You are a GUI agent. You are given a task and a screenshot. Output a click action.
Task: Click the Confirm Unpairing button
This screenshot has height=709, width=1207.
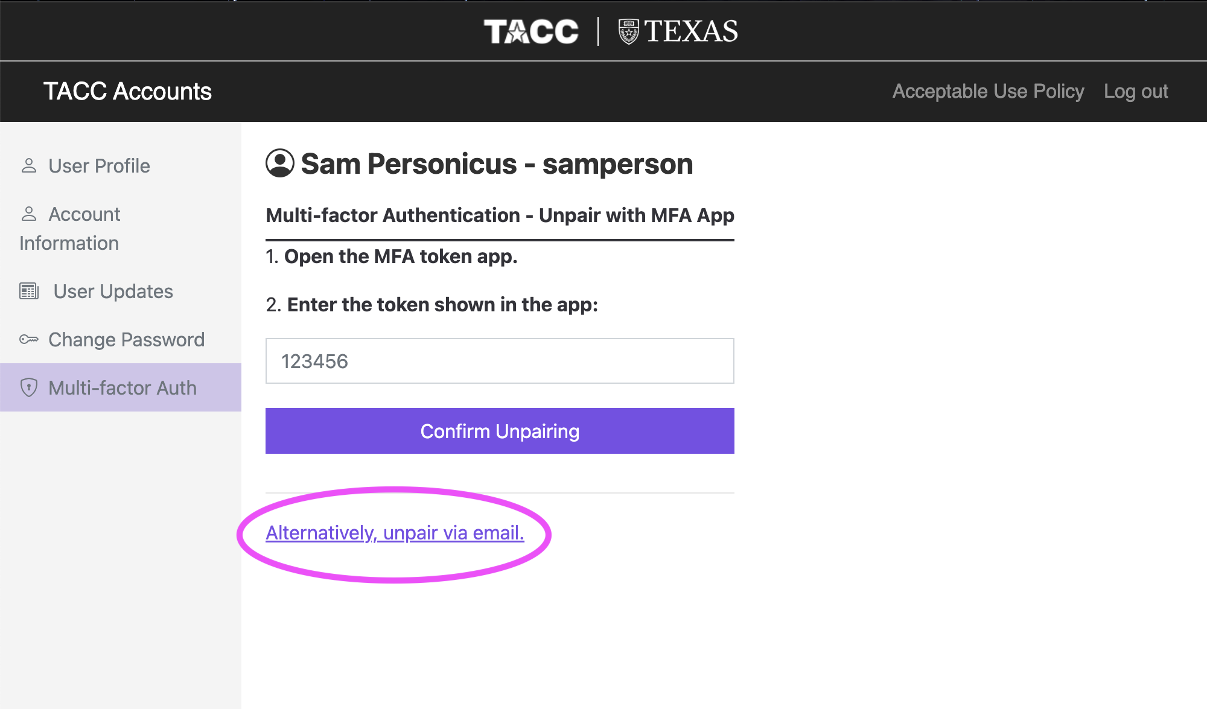pos(500,431)
